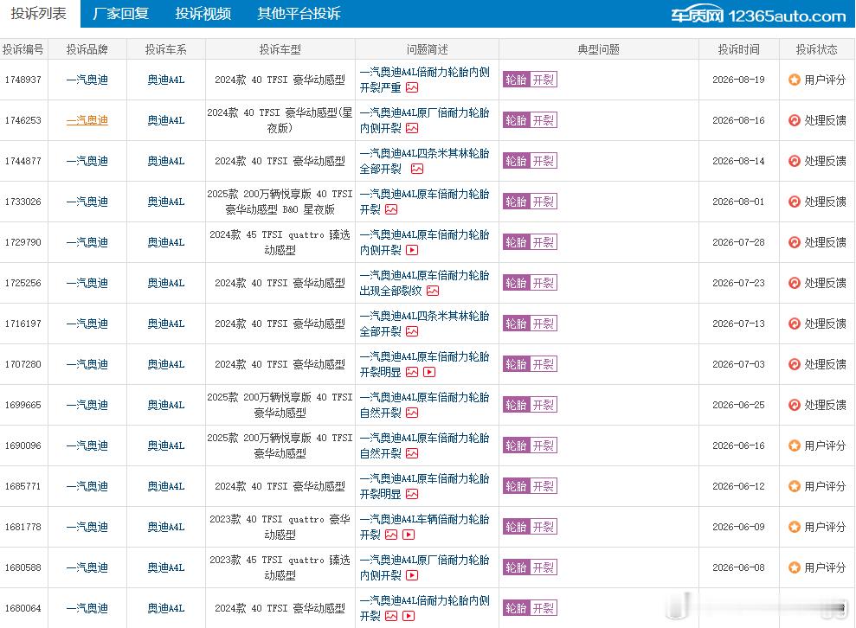
Task: Click 用户评分 status icon in row 1680588
Action: pyautogui.click(x=795, y=567)
